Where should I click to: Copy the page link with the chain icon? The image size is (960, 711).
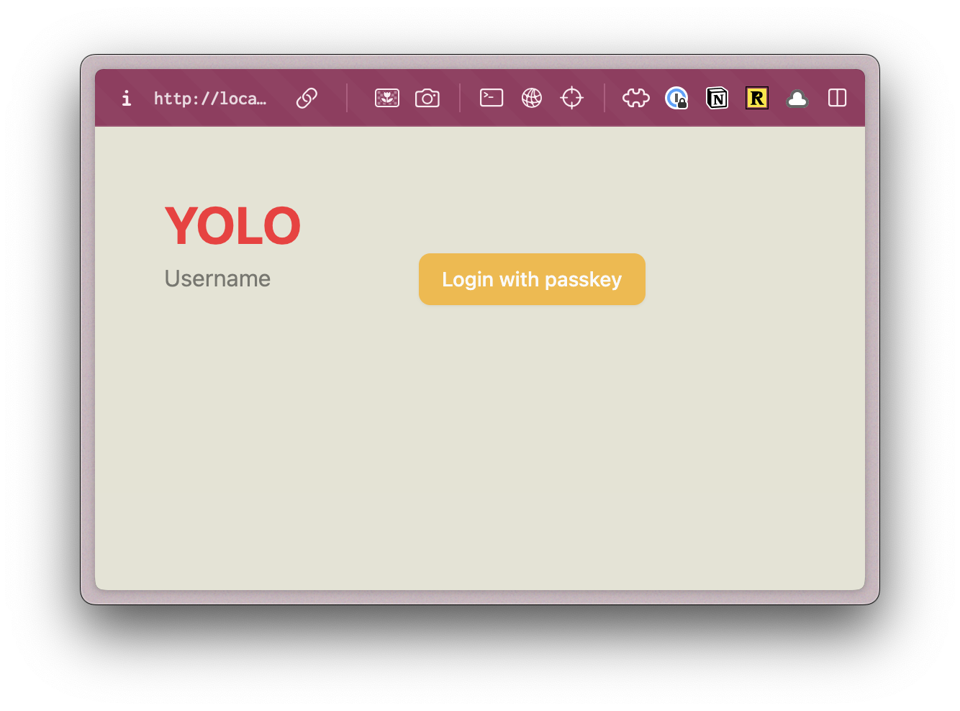(x=306, y=97)
